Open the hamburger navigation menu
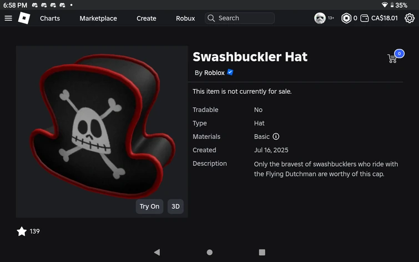 8,18
